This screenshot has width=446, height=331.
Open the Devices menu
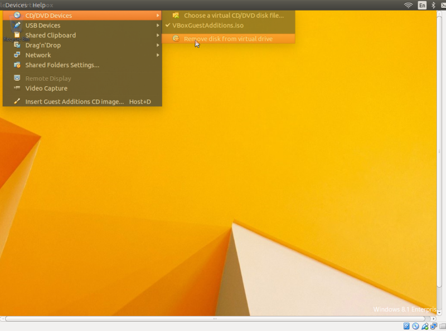(16, 5)
